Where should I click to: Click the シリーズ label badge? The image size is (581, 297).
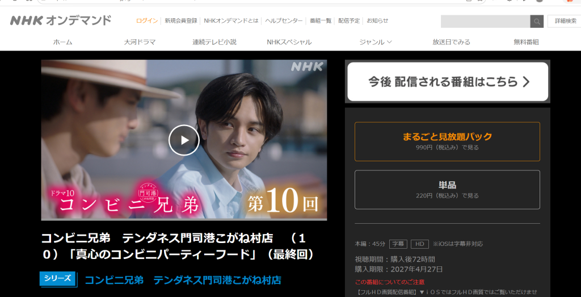pyautogui.click(x=58, y=279)
